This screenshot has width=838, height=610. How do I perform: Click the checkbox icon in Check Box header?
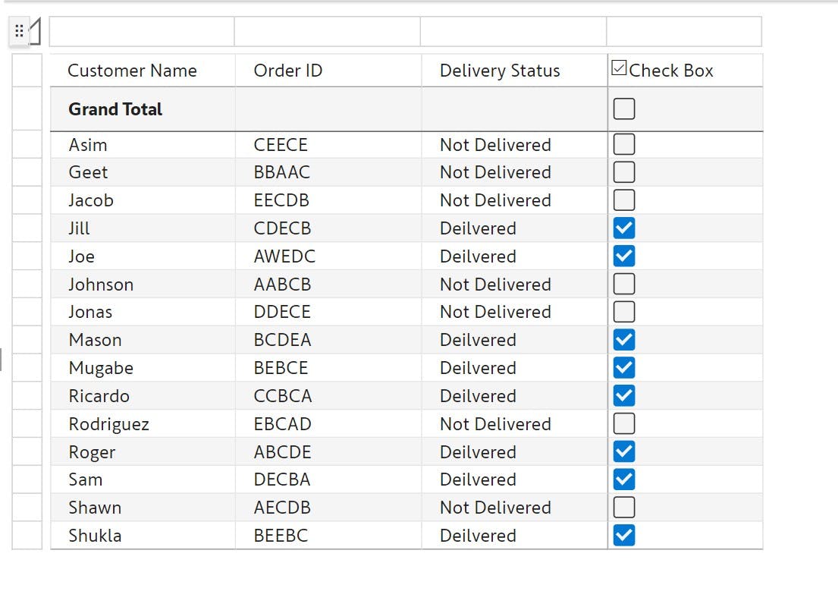pos(619,68)
